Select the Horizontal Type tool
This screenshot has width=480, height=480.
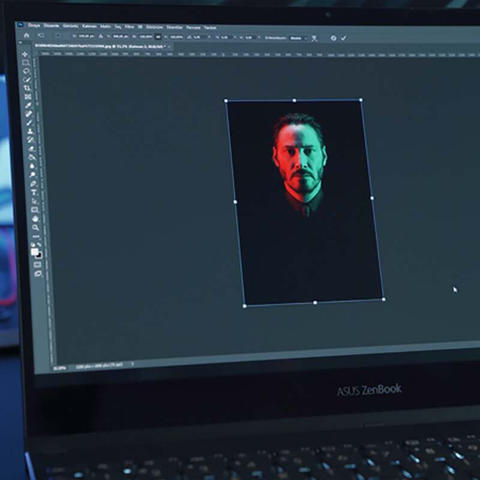(34, 192)
